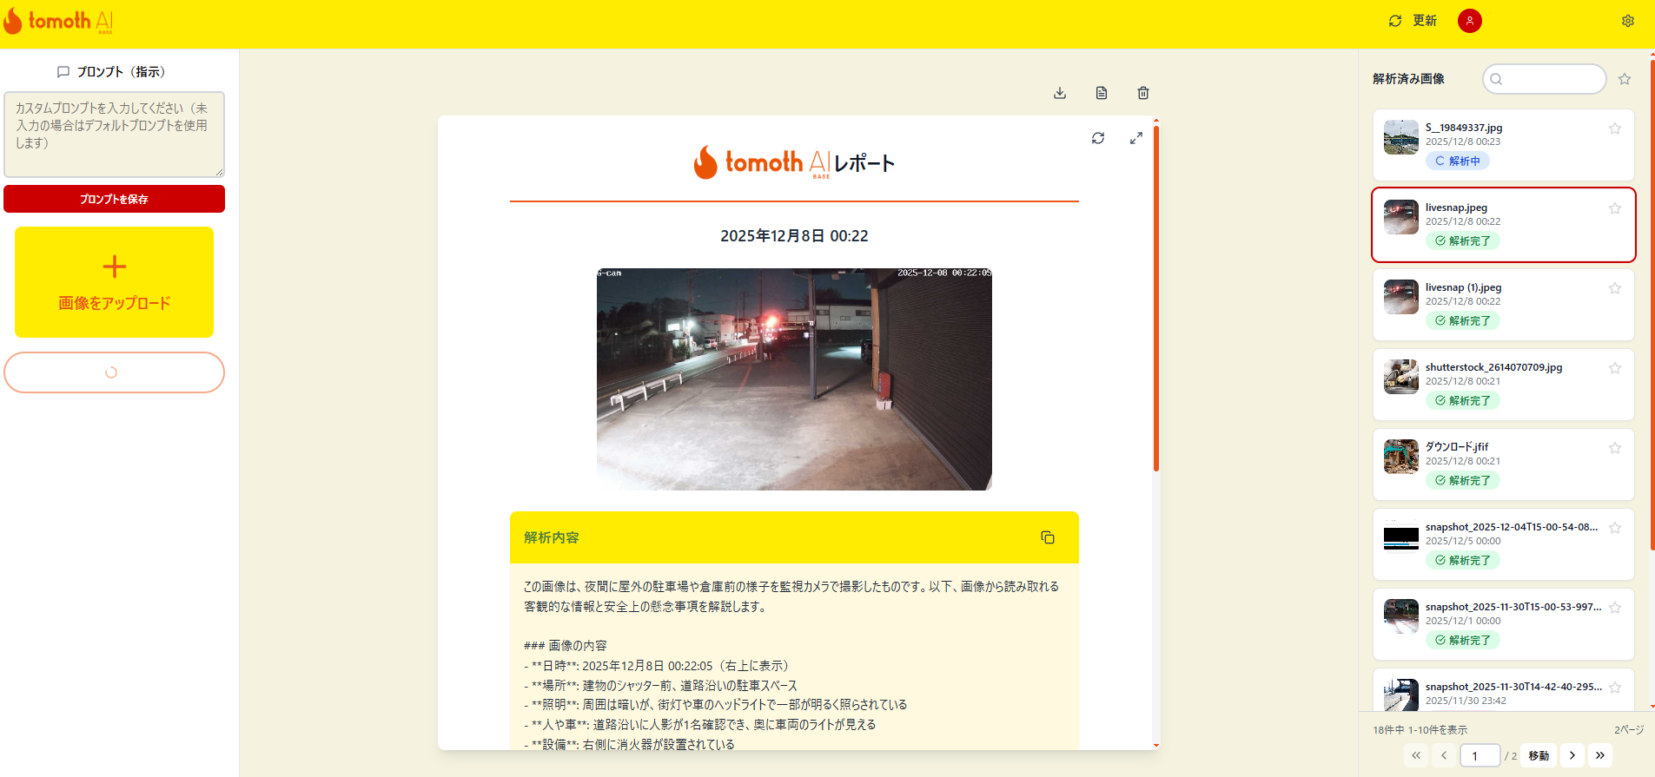This screenshot has width=1655, height=777.
Task: Reload the report with the refresh icon
Action: click(x=1098, y=138)
